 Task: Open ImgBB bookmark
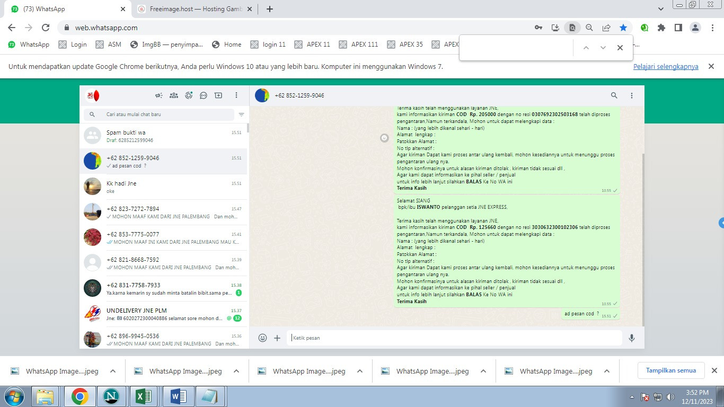(x=166, y=45)
